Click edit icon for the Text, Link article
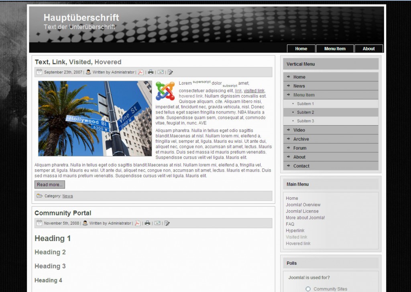411x292 pixels. [170, 72]
